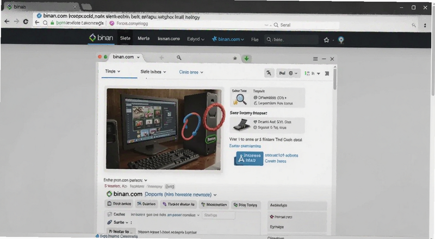This screenshot has height=239, width=435.
Task: Click the Mosicecttian button in the button row
Action: point(214,205)
